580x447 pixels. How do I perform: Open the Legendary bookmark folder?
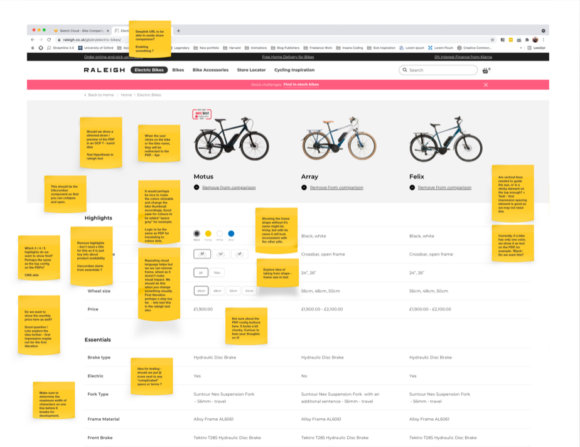click(x=181, y=48)
